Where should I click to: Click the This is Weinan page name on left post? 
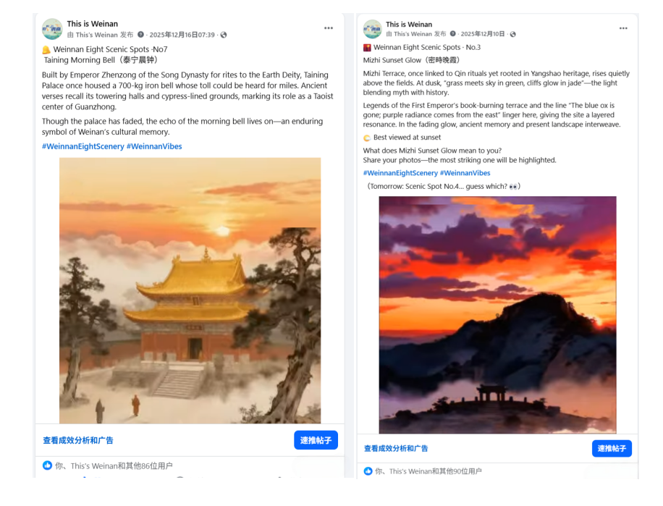93,24
